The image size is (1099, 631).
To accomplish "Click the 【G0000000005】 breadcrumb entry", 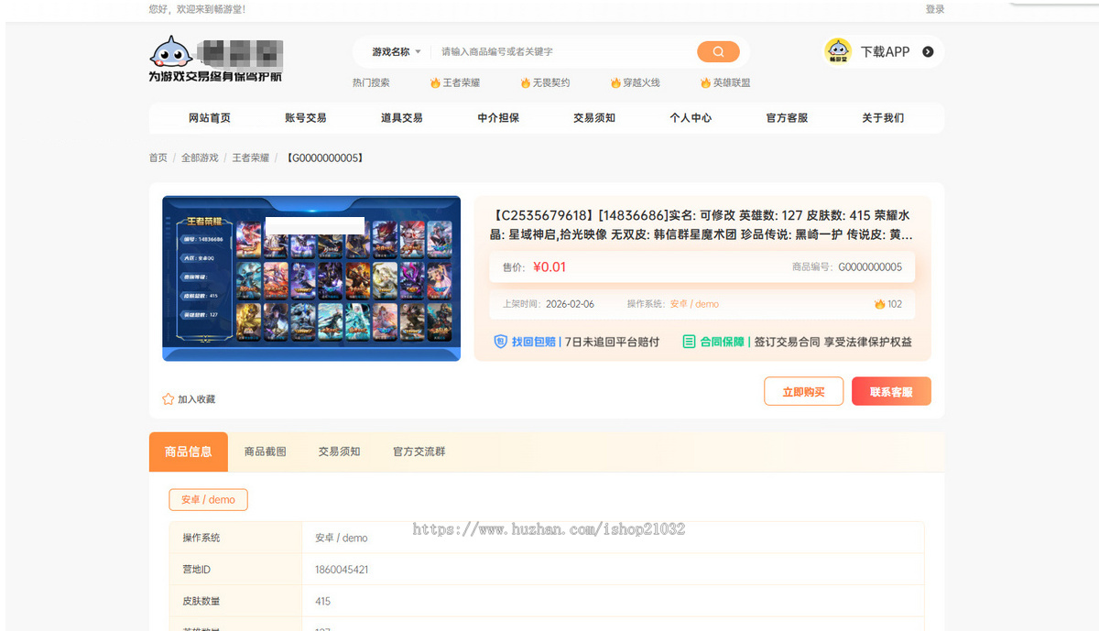I will 325,158.
